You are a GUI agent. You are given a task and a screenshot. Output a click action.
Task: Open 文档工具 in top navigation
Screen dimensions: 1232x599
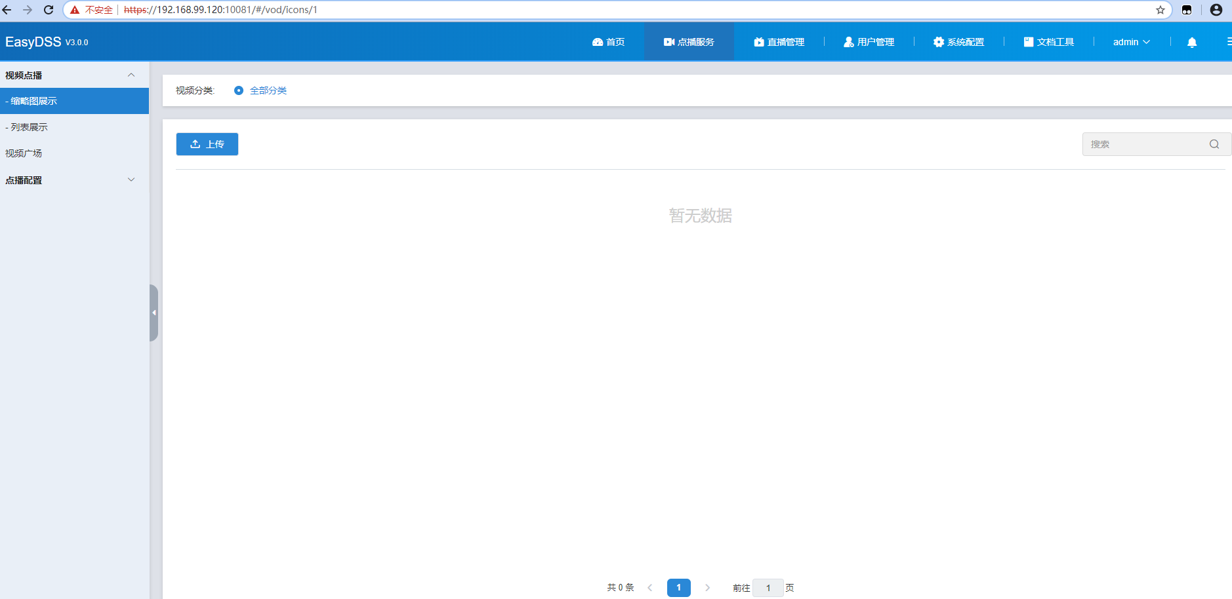pos(1048,42)
